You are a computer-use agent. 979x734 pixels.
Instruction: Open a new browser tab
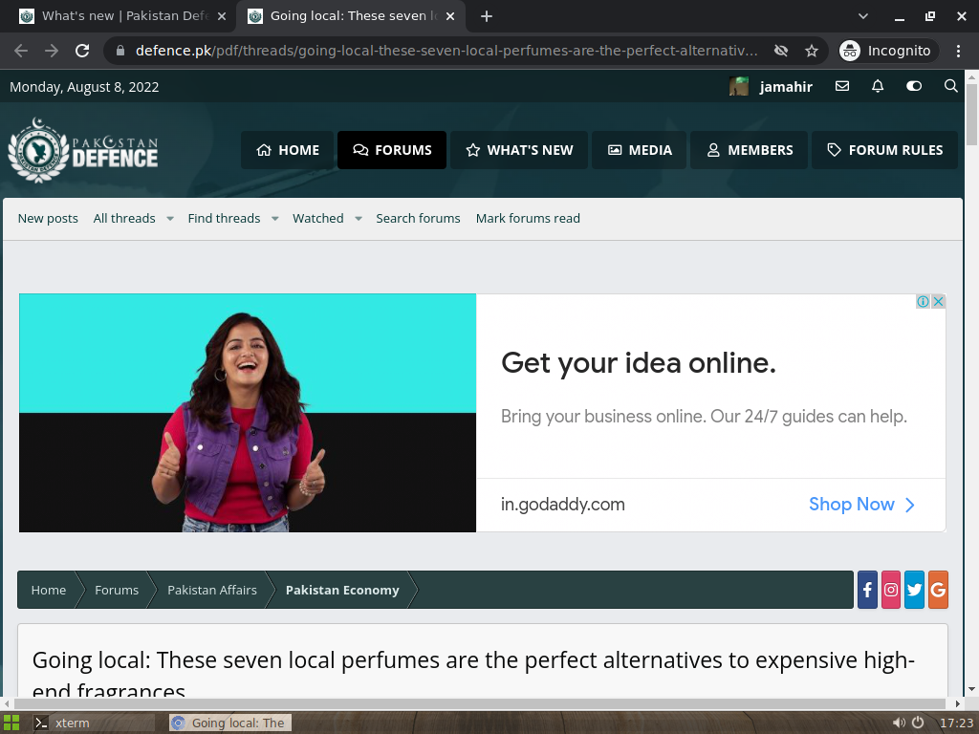pos(487,16)
